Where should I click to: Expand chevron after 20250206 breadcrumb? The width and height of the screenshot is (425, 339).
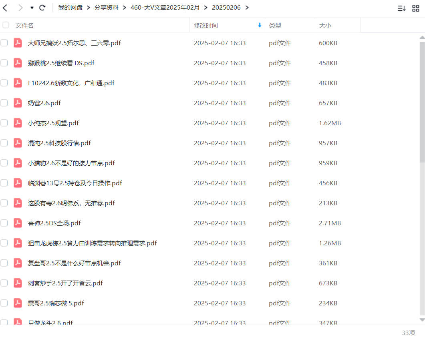247,8
